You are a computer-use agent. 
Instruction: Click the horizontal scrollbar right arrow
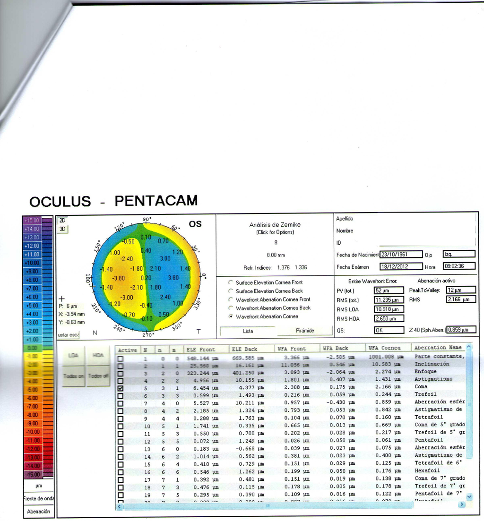(461, 504)
